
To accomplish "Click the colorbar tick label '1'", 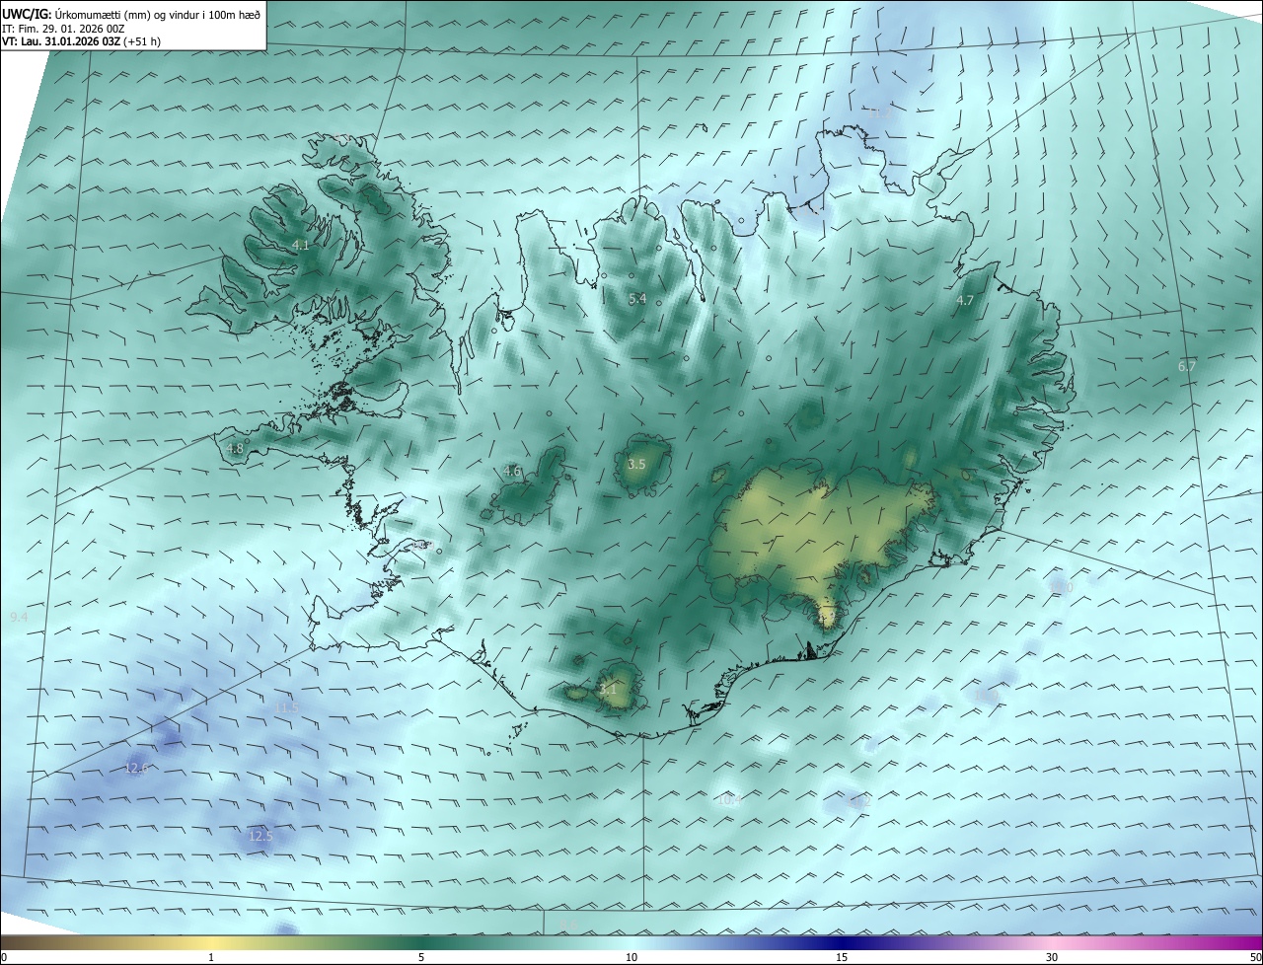I will pos(211,957).
